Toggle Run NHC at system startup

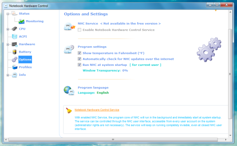[x=79, y=65]
